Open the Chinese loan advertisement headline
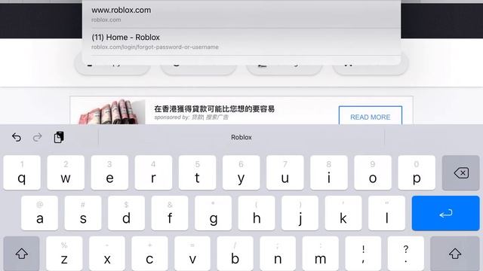483x271 pixels. point(214,108)
